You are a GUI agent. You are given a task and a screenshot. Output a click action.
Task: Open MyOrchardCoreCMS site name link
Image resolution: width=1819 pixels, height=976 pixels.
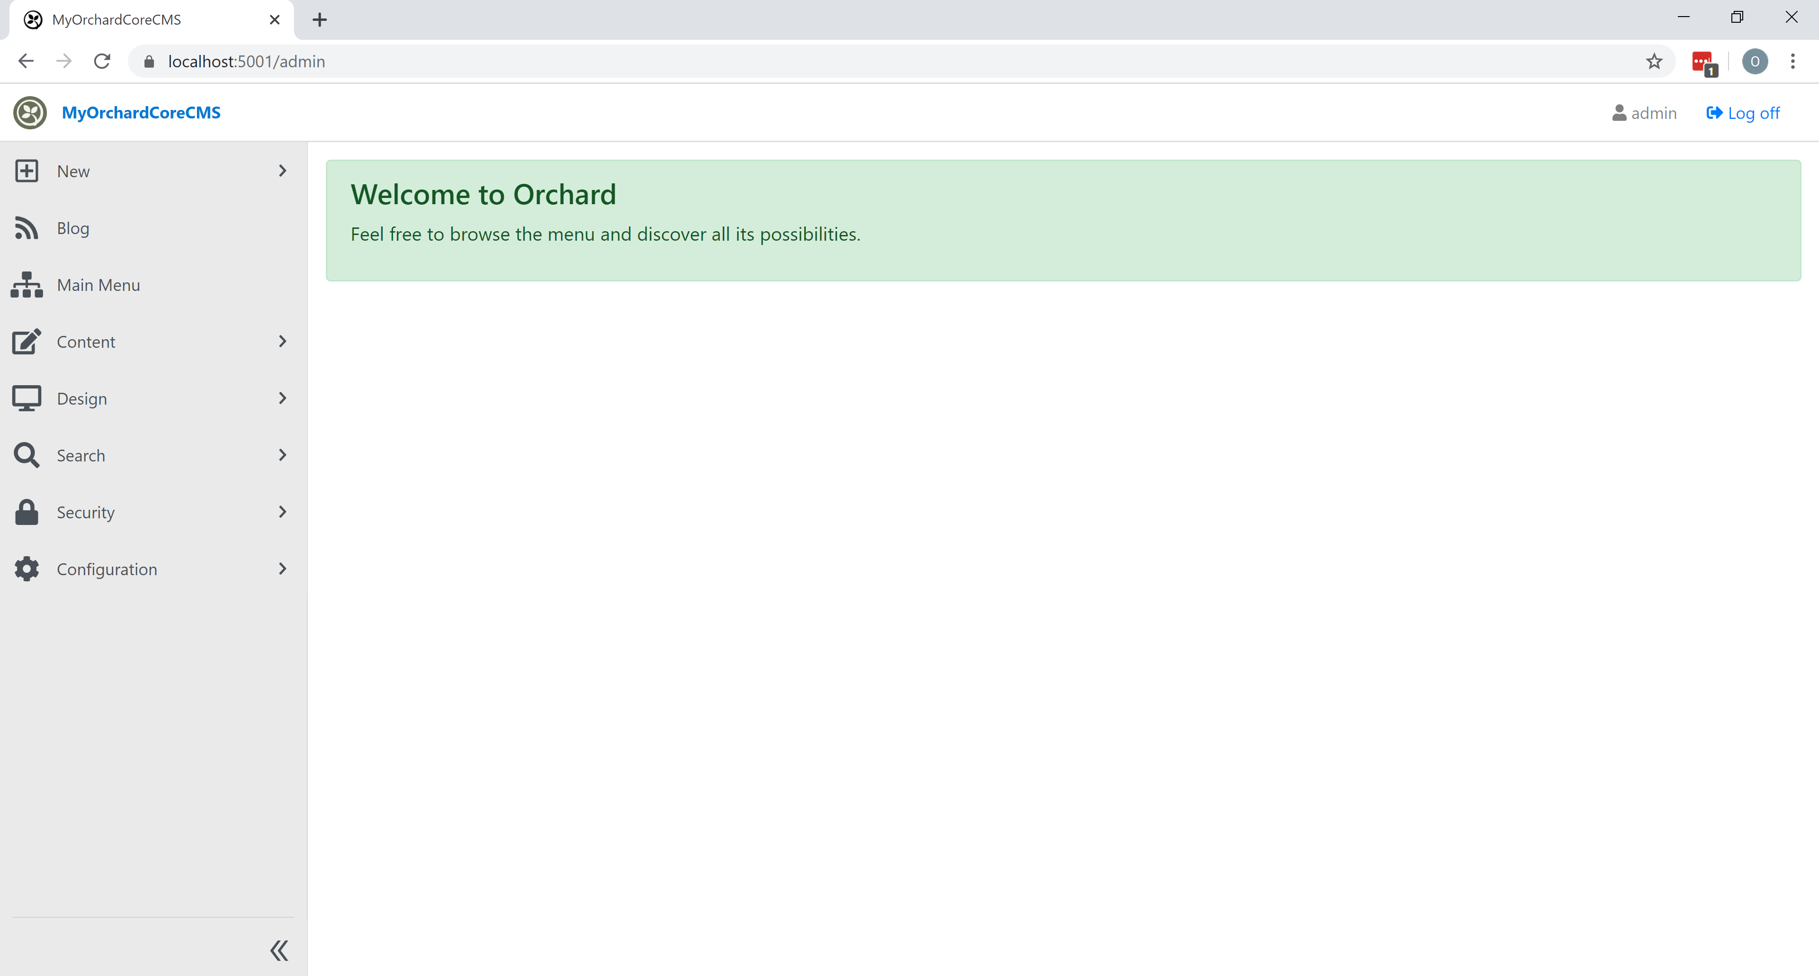141,112
